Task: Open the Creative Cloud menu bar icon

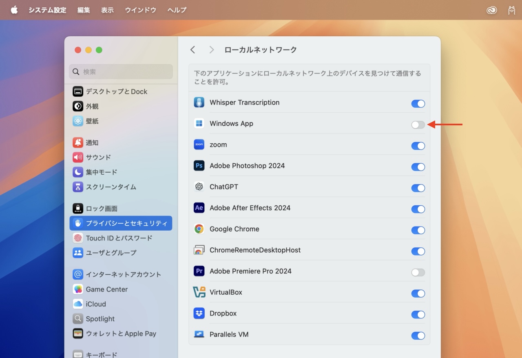Action: 492,10
